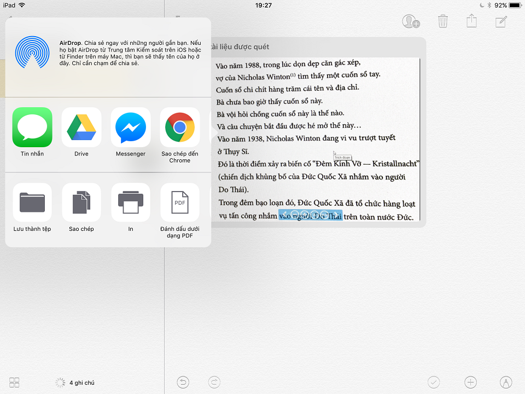Share via Messenger

(x=130, y=127)
